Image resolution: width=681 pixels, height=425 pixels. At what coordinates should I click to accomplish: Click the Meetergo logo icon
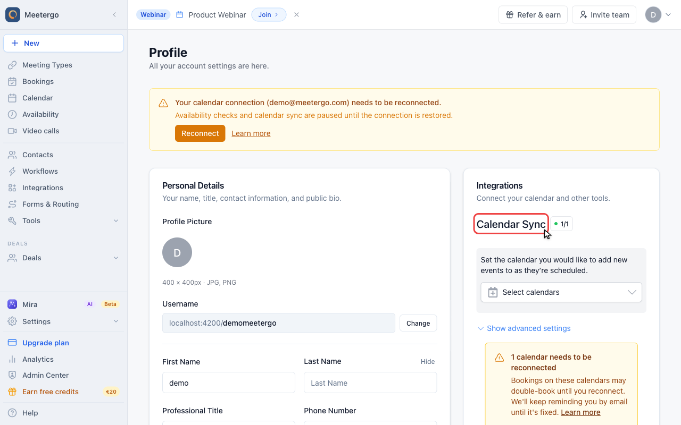[x=13, y=14]
